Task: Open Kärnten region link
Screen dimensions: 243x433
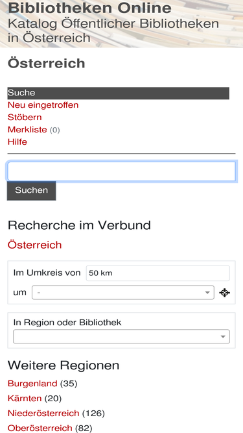Action: pyautogui.click(x=25, y=398)
